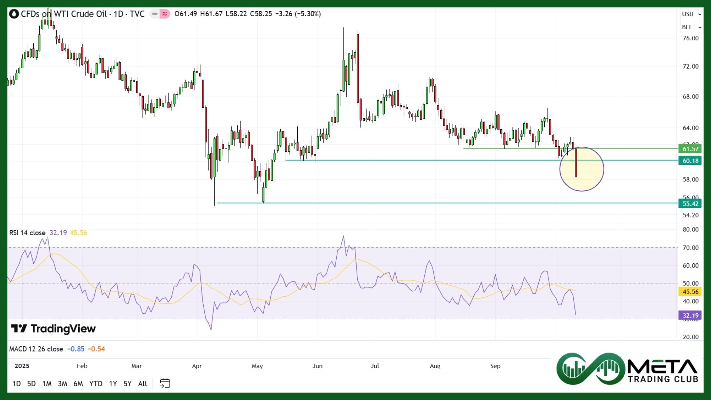The width and height of the screenshot is (711, 400).
Task: Click the 61.57 green price label
Action: click(x=690, y=149)
